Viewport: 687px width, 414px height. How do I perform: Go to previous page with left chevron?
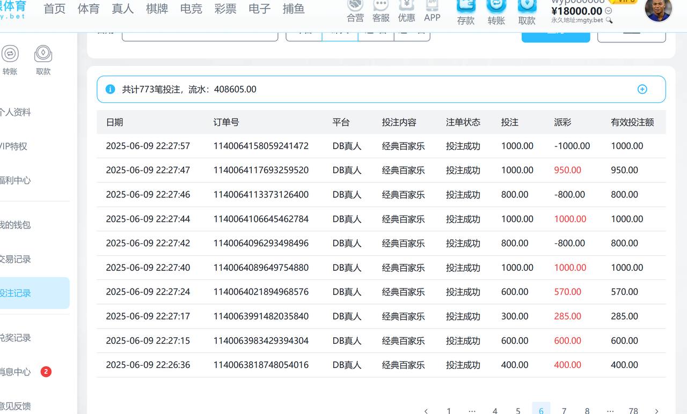(x=426, y=411)
